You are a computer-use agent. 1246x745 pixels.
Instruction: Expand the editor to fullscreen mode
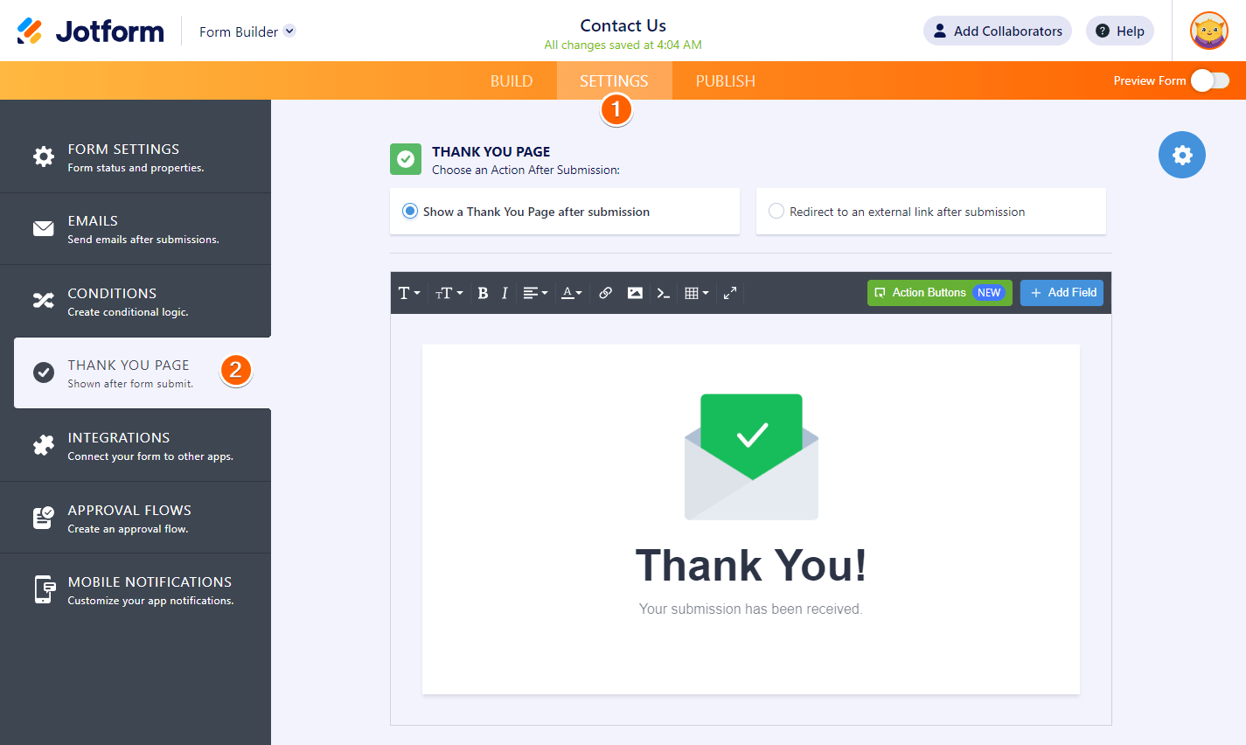click(x=730, y=293)
